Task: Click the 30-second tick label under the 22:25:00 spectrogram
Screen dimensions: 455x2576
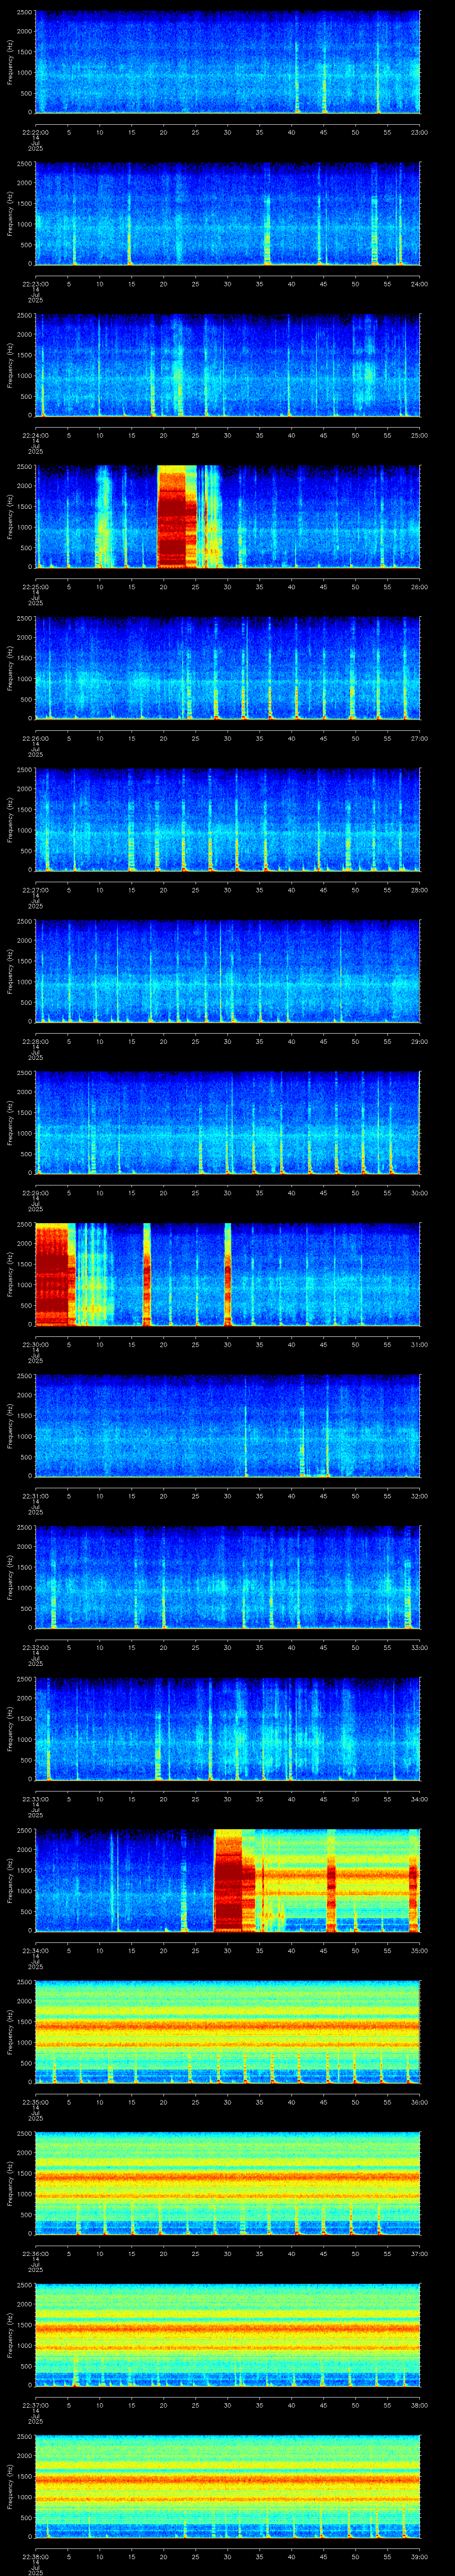Action: (227, 587)
